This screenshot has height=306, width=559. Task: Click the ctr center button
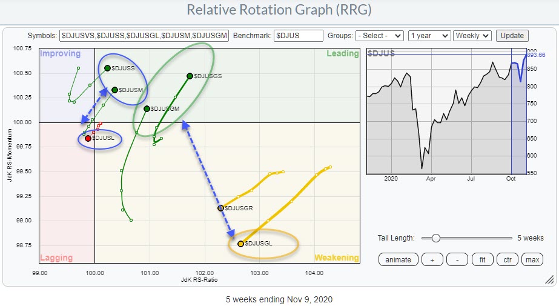click(508, 259)
